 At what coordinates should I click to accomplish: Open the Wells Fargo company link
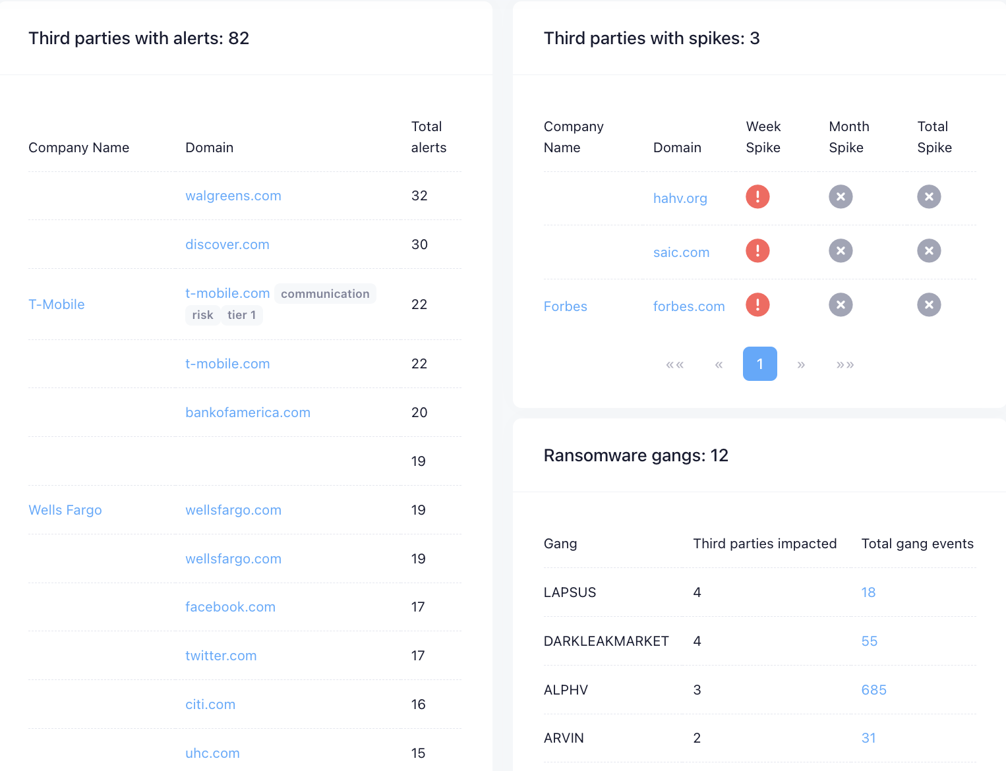[65, 510]
